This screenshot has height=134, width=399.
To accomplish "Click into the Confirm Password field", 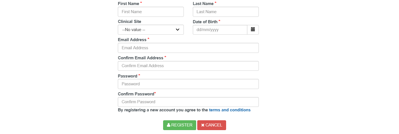I will pyautogui.click(x=188, y=102).
